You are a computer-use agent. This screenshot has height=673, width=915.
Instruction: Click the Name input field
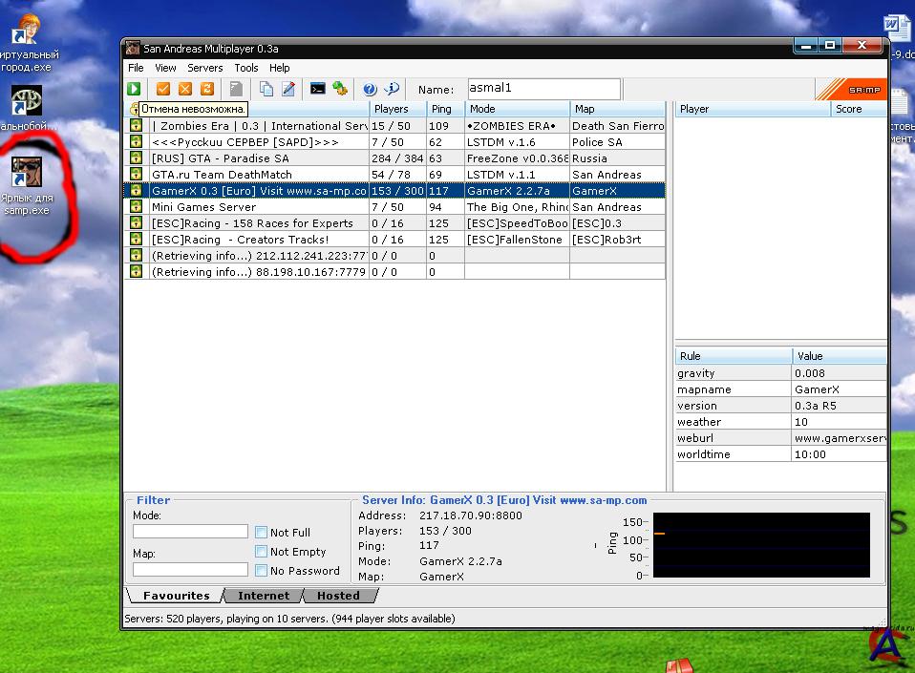(543, 89)
